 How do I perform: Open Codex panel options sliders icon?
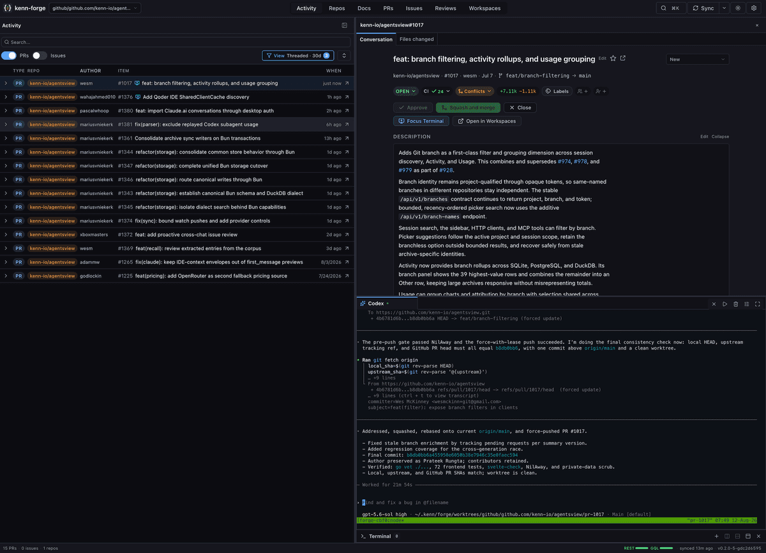point(747,304)
